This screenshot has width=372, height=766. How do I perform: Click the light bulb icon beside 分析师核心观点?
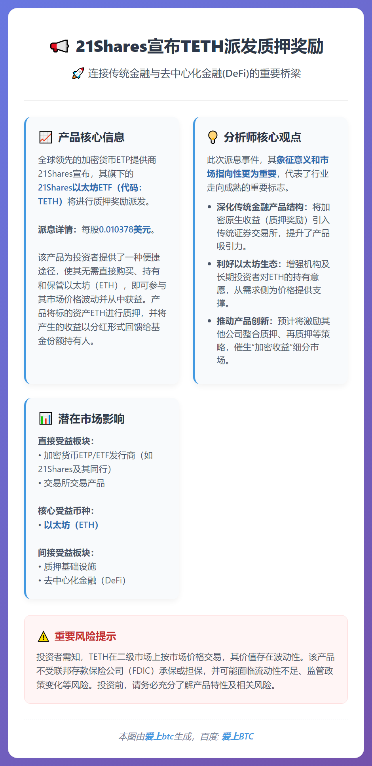(x=213, y=137)
